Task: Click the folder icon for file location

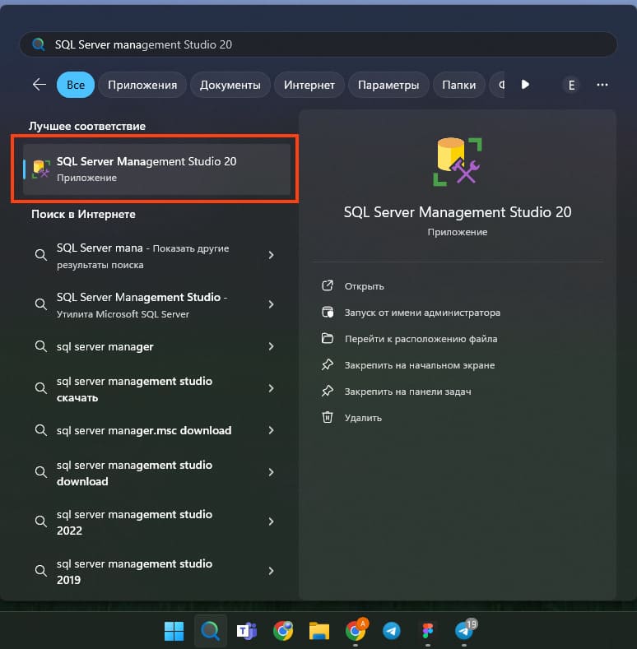Action: pyautogui.click(x=328, y=338)
